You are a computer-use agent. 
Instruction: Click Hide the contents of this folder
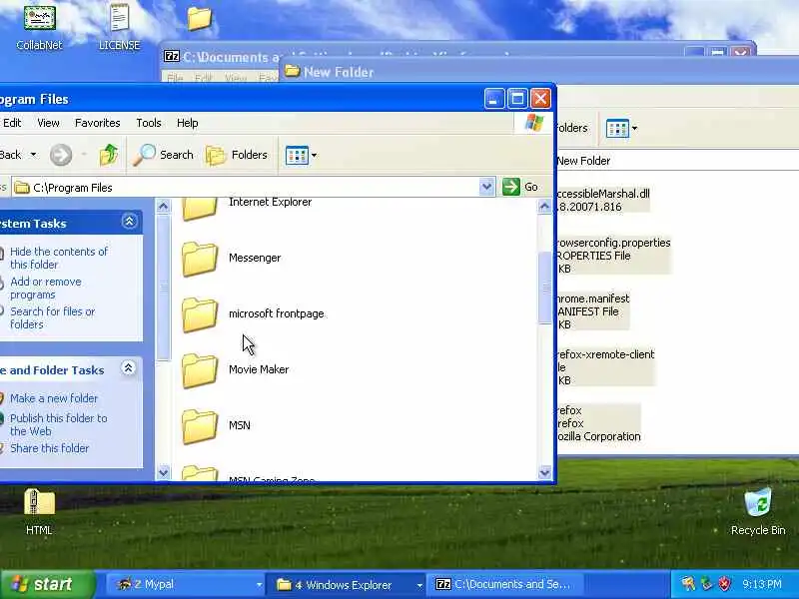[x=59, y=258]
